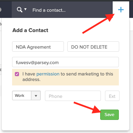The height and width of the screenshot is (133, 133).
Task: Click the gray circle icon on the header's left edge
Action: coord(0,10)
